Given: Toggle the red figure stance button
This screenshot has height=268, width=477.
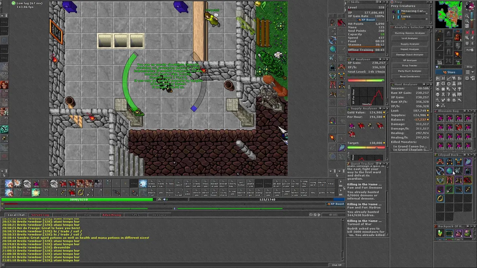Looking at the screenshot, I should (x=472, y=32).
